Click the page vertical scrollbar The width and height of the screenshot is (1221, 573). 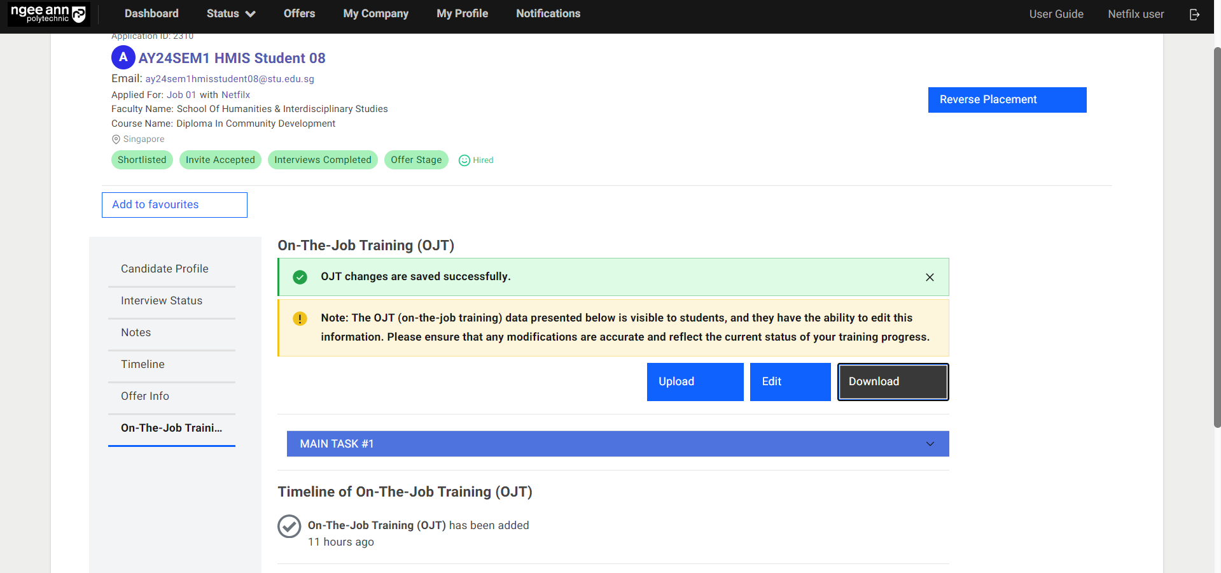(x=1217, y=236)
